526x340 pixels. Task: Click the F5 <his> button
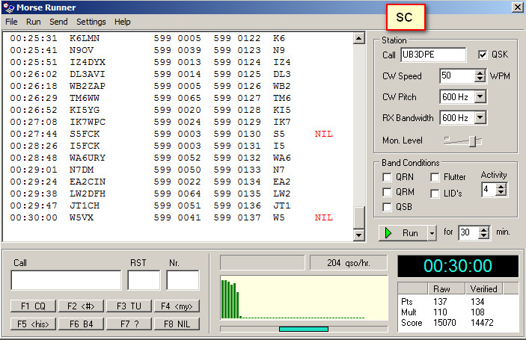[33, 324]
